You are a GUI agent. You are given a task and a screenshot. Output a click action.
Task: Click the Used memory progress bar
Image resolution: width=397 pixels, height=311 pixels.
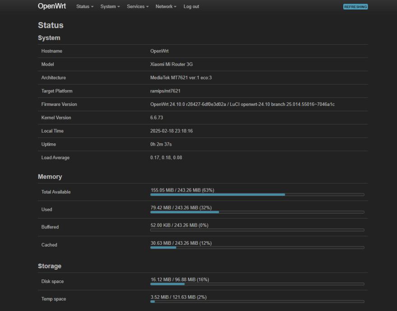click(x=257, y=212)
